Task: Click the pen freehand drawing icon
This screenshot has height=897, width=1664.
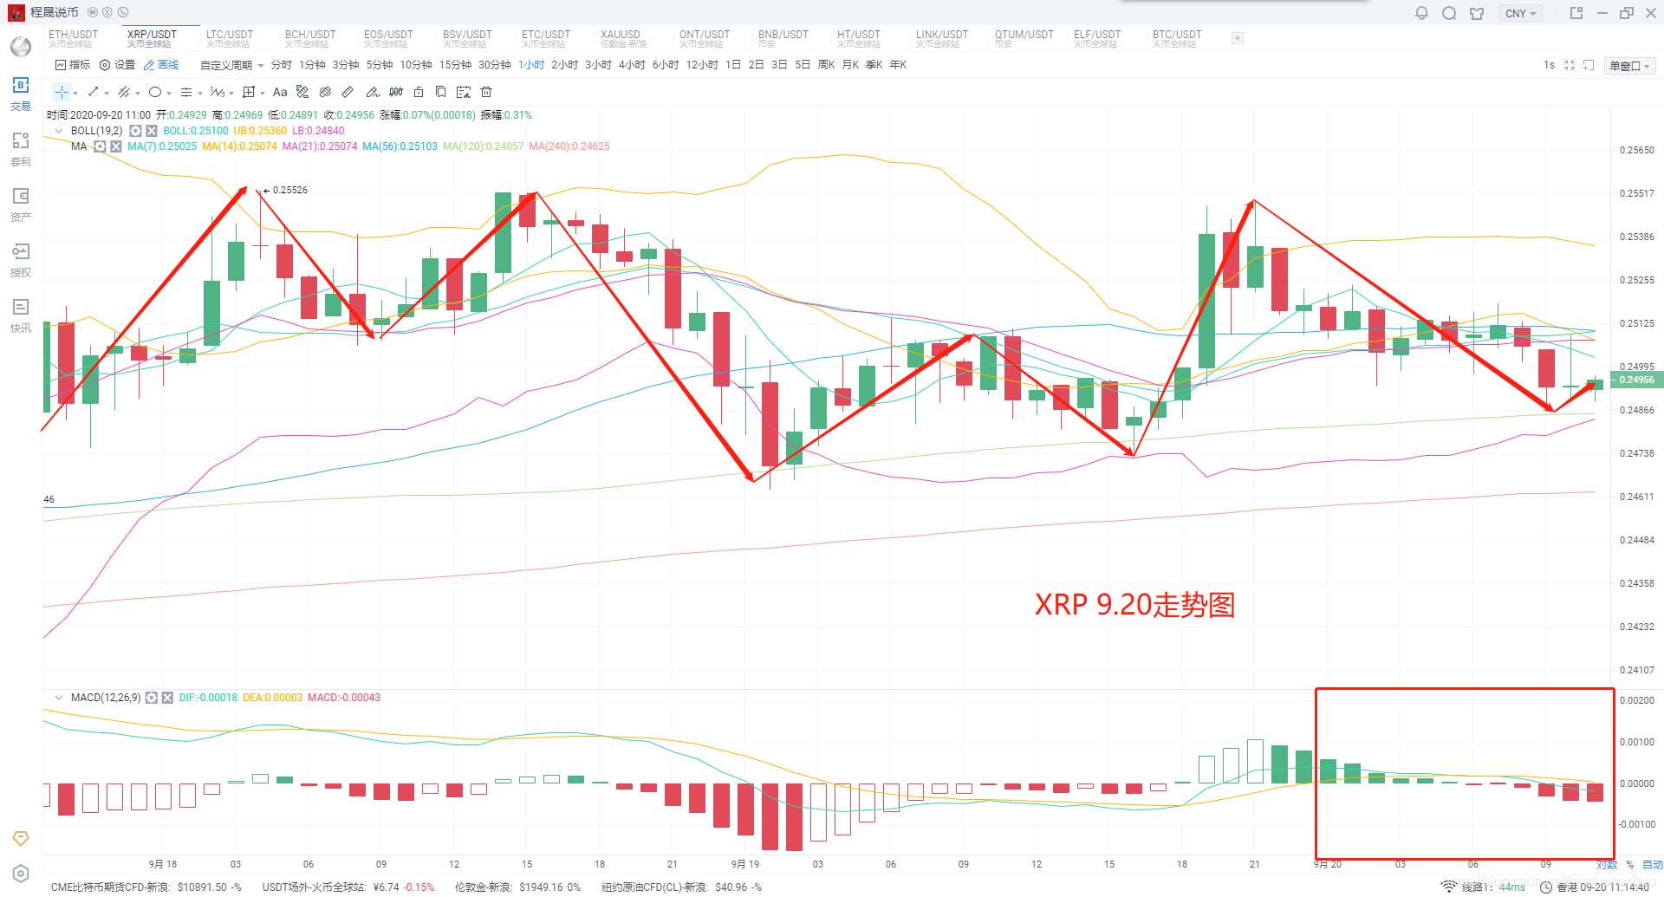Action: pyautogui.click(x=373, y=92)
